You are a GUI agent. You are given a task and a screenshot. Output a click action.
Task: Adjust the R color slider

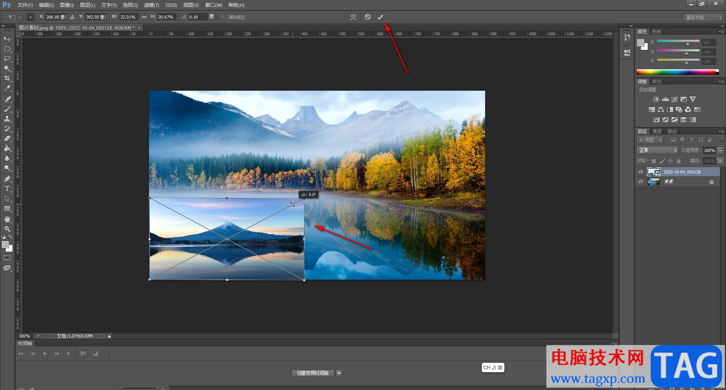click(x=687, y=44)
